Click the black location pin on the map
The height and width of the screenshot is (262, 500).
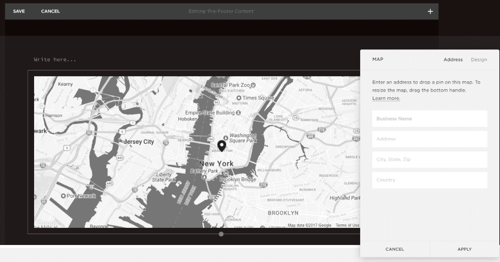click(x=222, y=145)
